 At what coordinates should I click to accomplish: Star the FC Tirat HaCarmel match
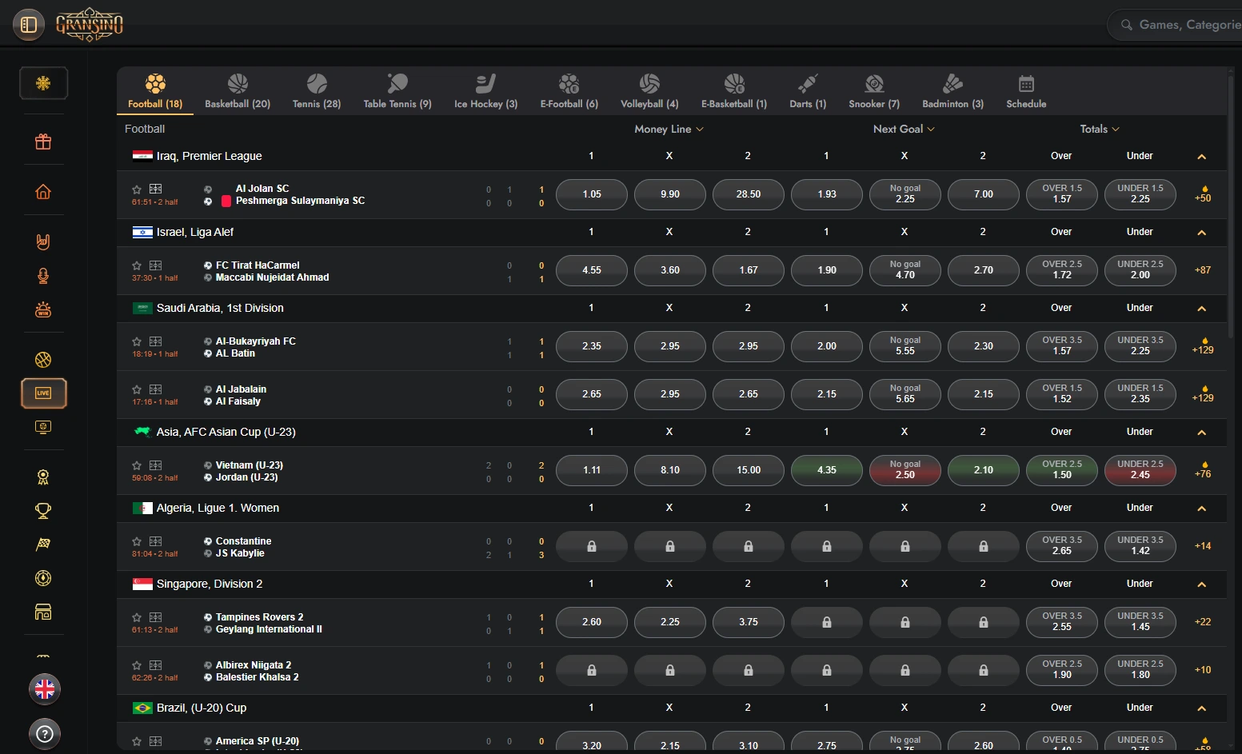click(137, 265)
